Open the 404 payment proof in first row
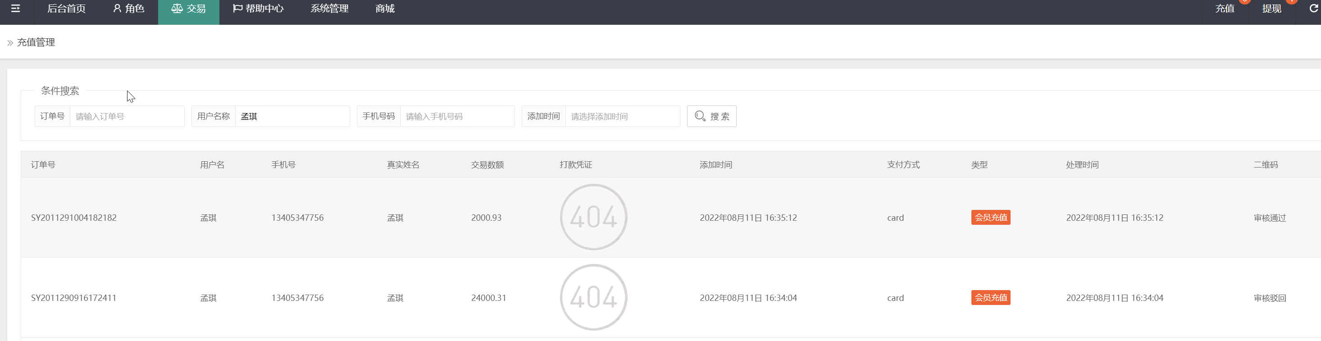 (593, 218)
